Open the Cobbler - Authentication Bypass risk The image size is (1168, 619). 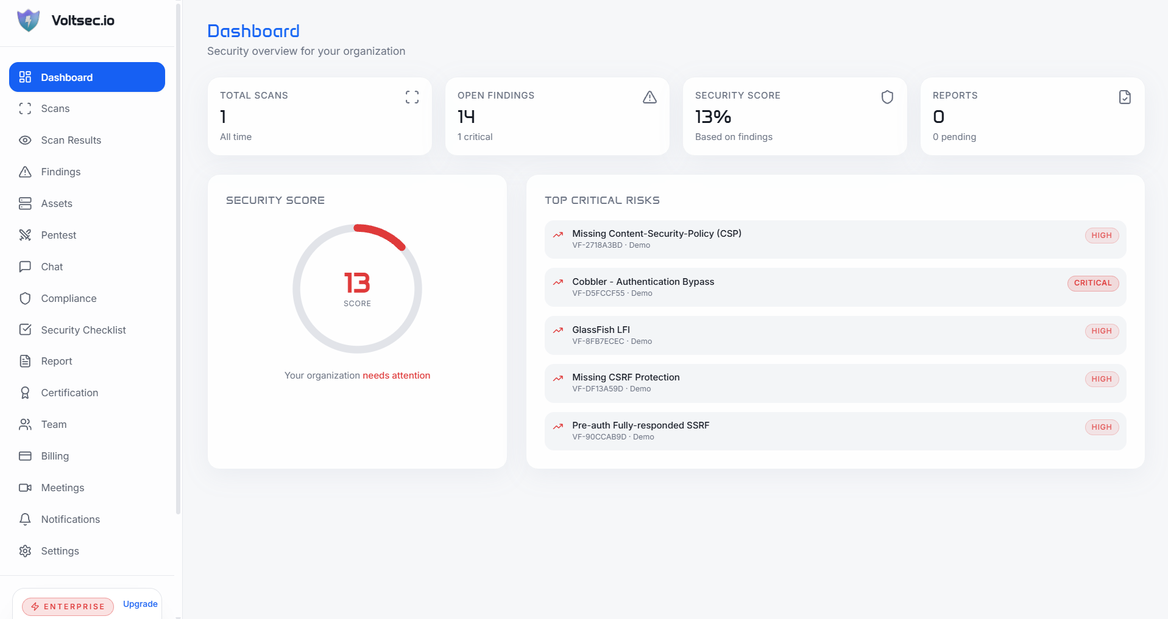835,287
